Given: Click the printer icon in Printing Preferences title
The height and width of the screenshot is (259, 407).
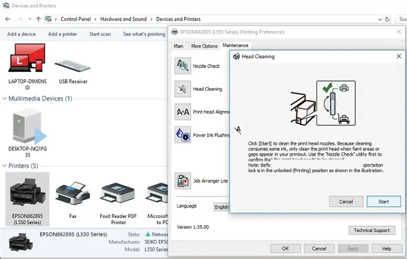Looking at the screenshot, I should click(x=175, y=32).
